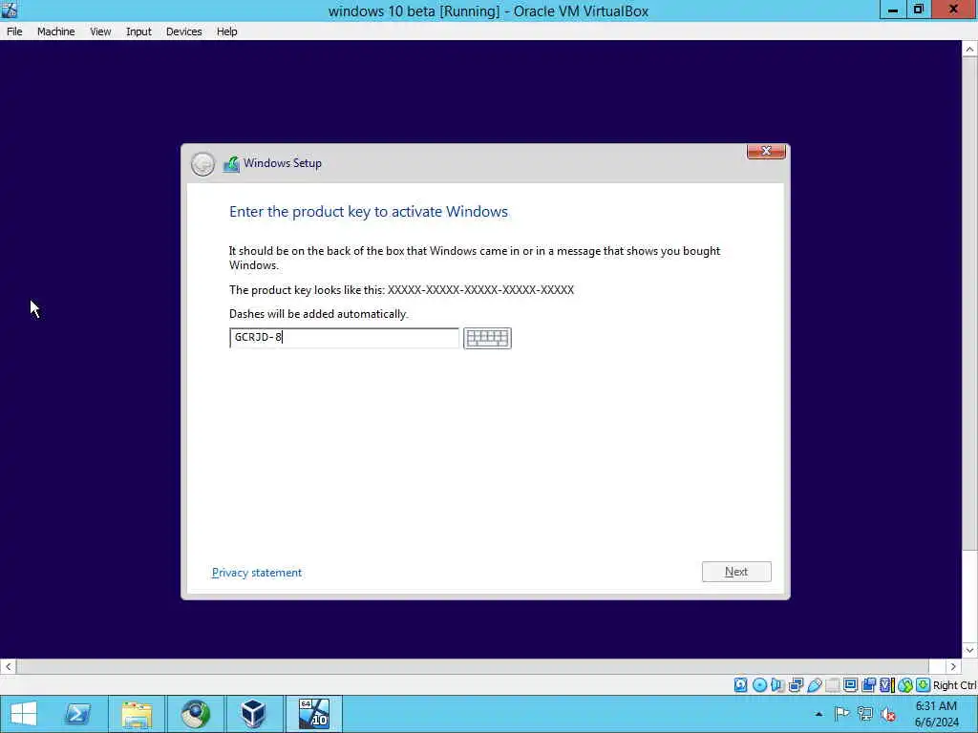Click the audio status icon in VirtualBox
This screenshot has height=733, width=978.
[x=777, y=685]
